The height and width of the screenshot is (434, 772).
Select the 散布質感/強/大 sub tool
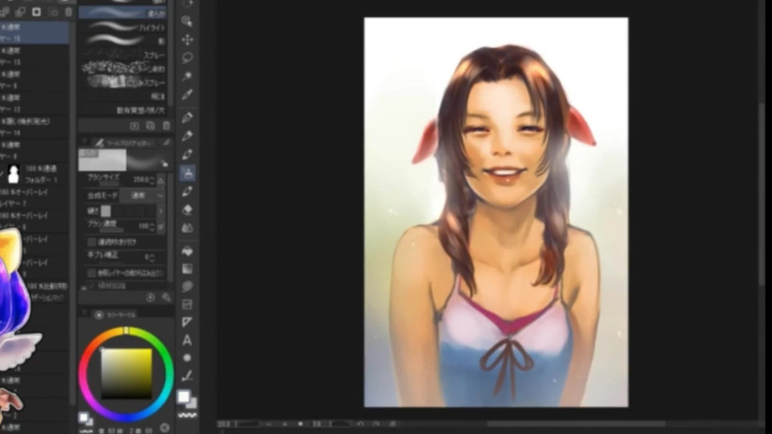point(123,110)
